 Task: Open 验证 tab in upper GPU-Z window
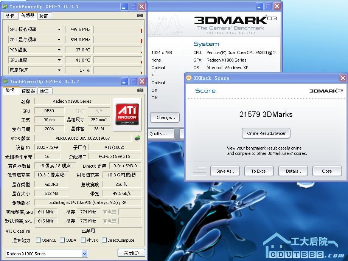(44, 16)
